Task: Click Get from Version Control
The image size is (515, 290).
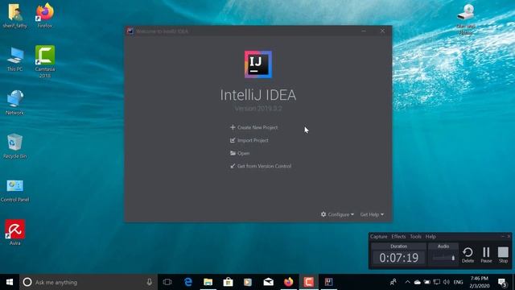Action: (261, 166)
